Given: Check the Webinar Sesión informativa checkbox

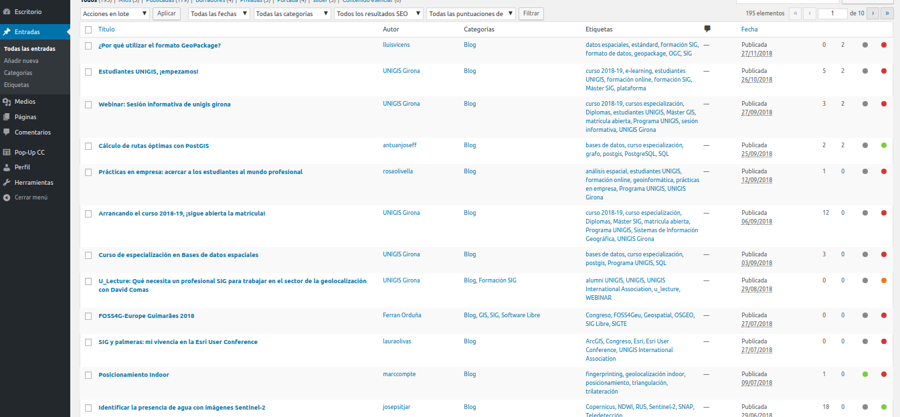Looking at the screenshot, I should [88, 104].
